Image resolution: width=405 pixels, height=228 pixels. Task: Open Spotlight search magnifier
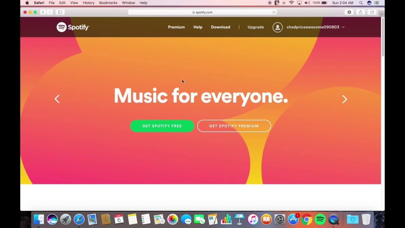click(x=361, y=3)
